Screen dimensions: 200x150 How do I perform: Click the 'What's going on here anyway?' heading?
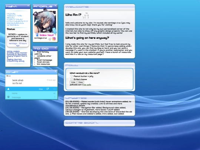click(87, 38)
